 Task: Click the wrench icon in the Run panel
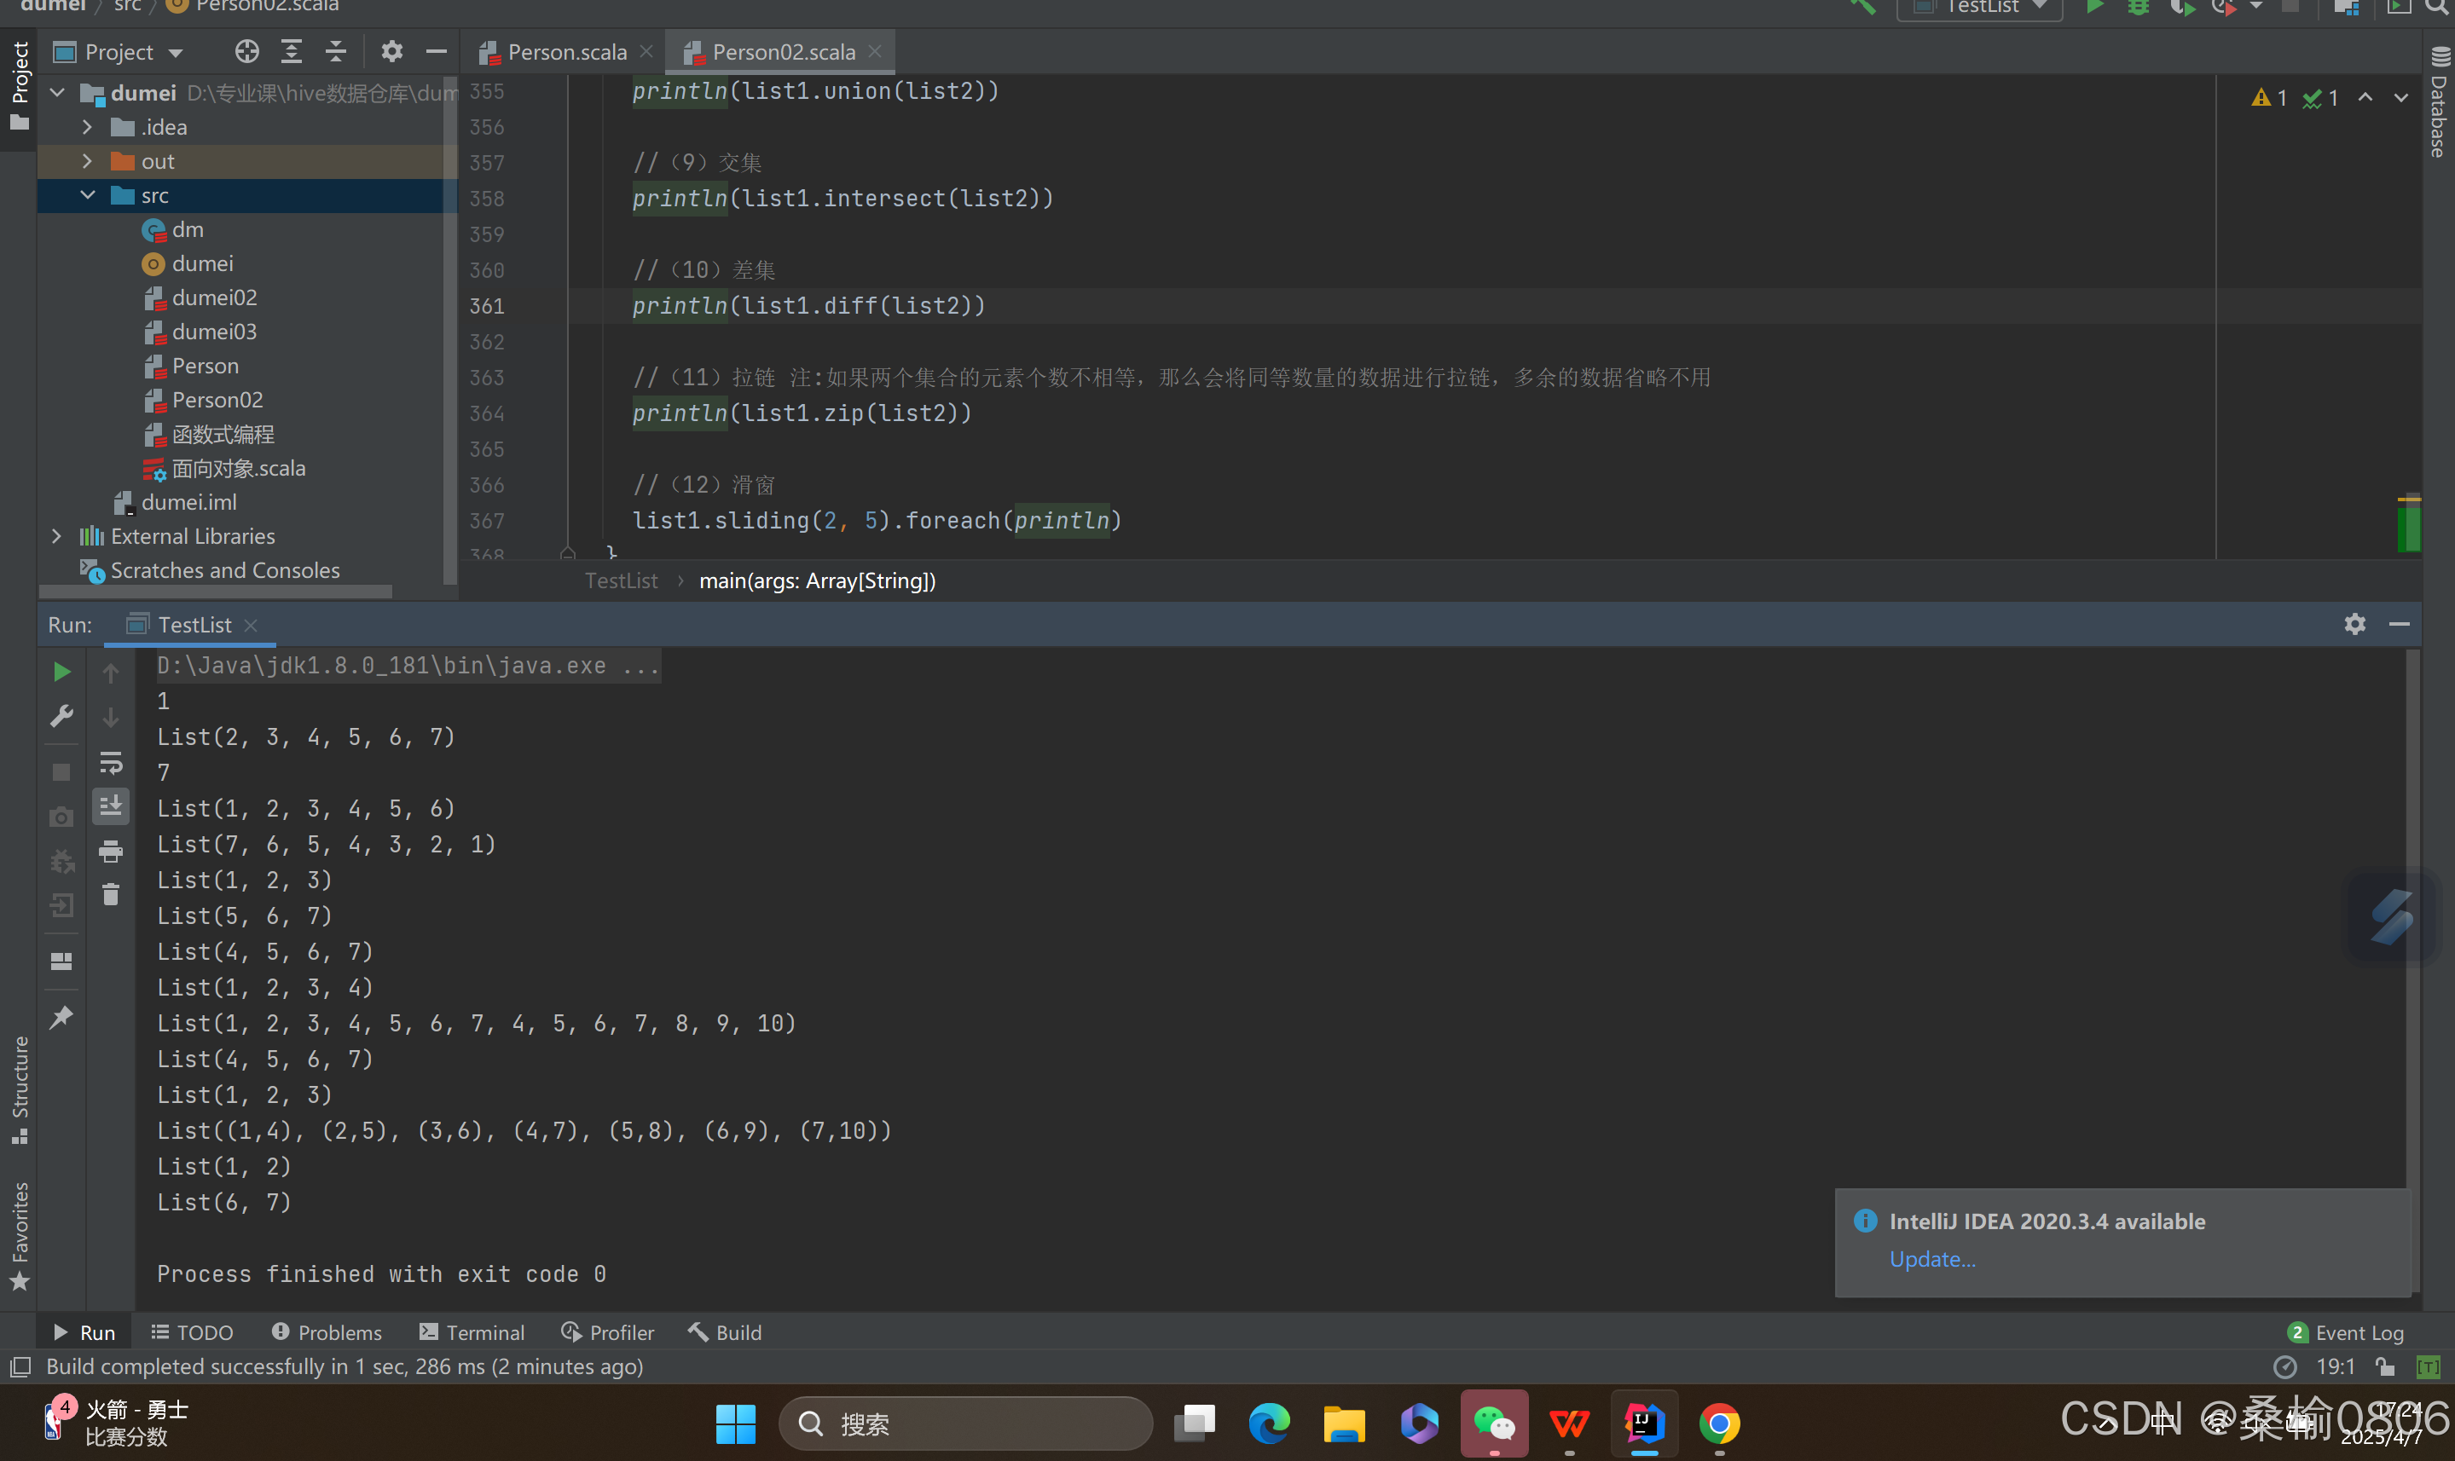pos(61,716)
